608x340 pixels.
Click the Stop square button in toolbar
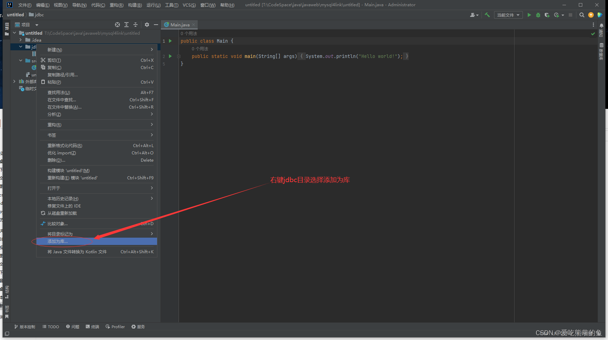pyautogui.click(x=570, y=15)
